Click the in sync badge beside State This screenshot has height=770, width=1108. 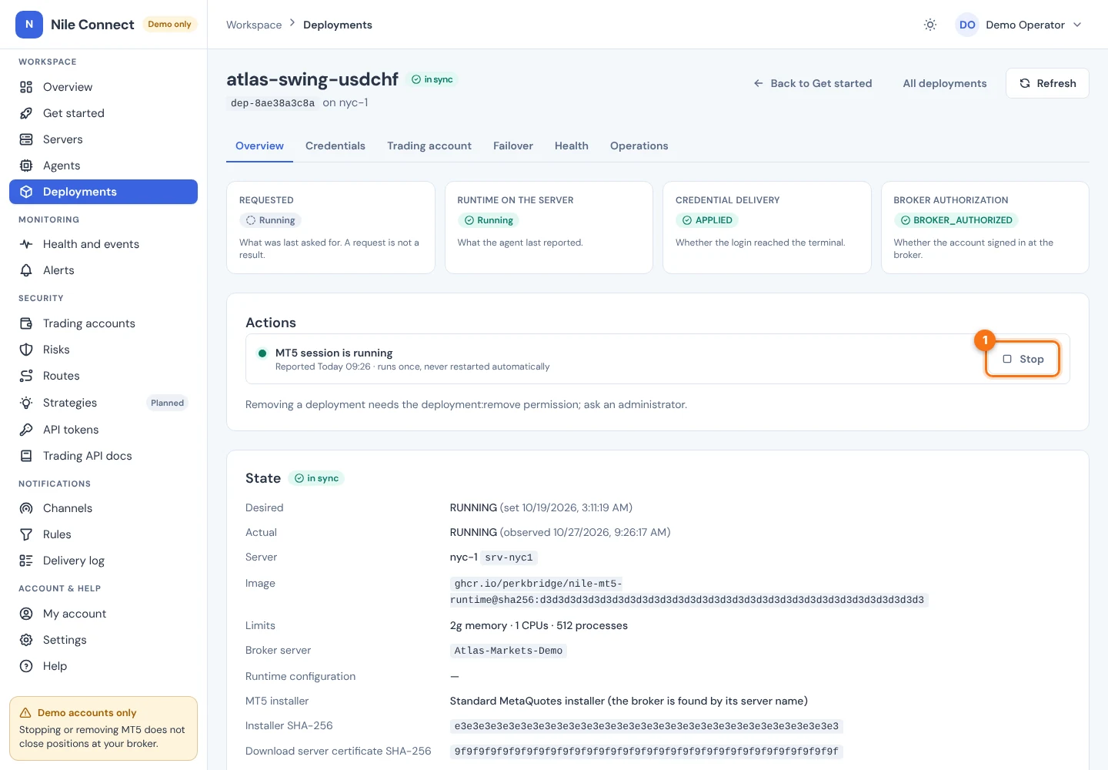pos(315,478)
